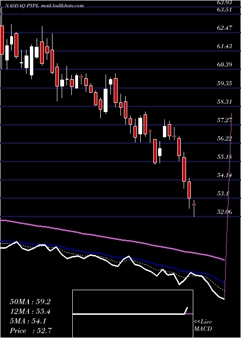The height and width of the screenshot is (338, 241).
Task: Click inside the MACD indicator box
Action: (x=133, y=314)
